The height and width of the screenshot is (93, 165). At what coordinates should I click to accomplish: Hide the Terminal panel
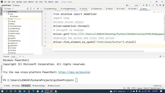(x=163, y=56)
